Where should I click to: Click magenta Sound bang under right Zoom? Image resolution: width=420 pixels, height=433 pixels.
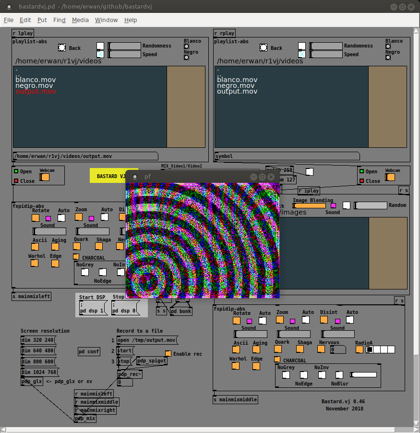292,321
